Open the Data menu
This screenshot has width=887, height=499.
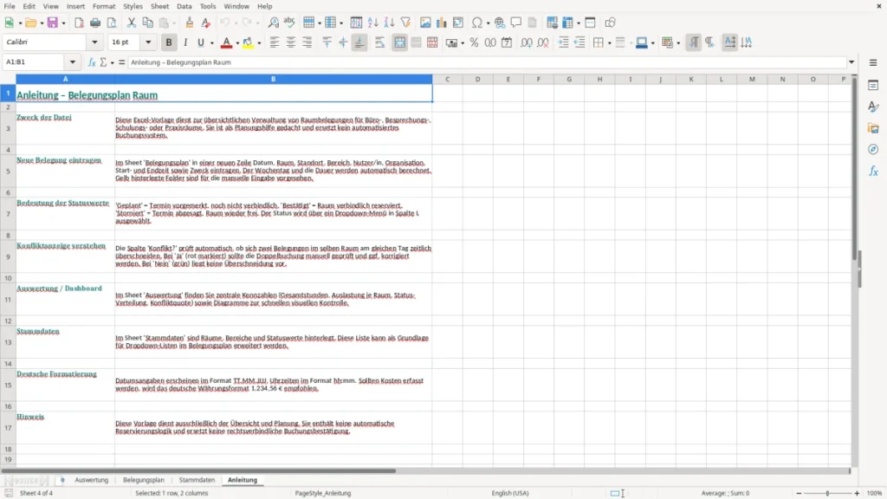pyautogui.click(x=185, y=6)
